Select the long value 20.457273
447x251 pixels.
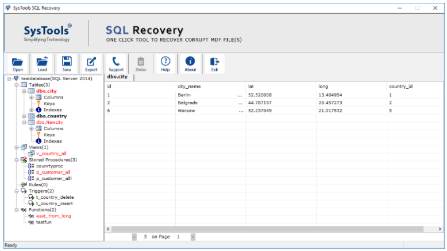click(330, 103)
